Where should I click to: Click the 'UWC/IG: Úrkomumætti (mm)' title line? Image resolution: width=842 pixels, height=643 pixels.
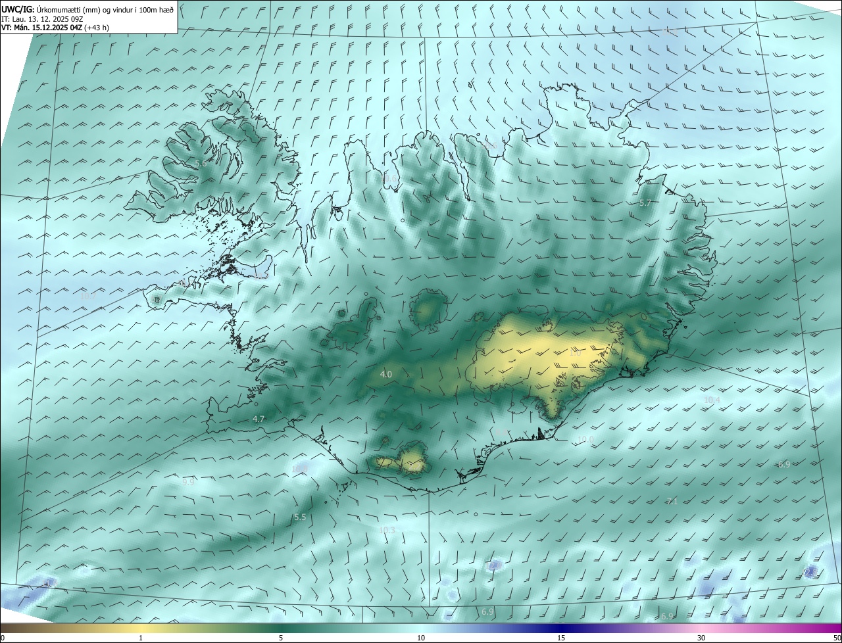pos(87,9)
